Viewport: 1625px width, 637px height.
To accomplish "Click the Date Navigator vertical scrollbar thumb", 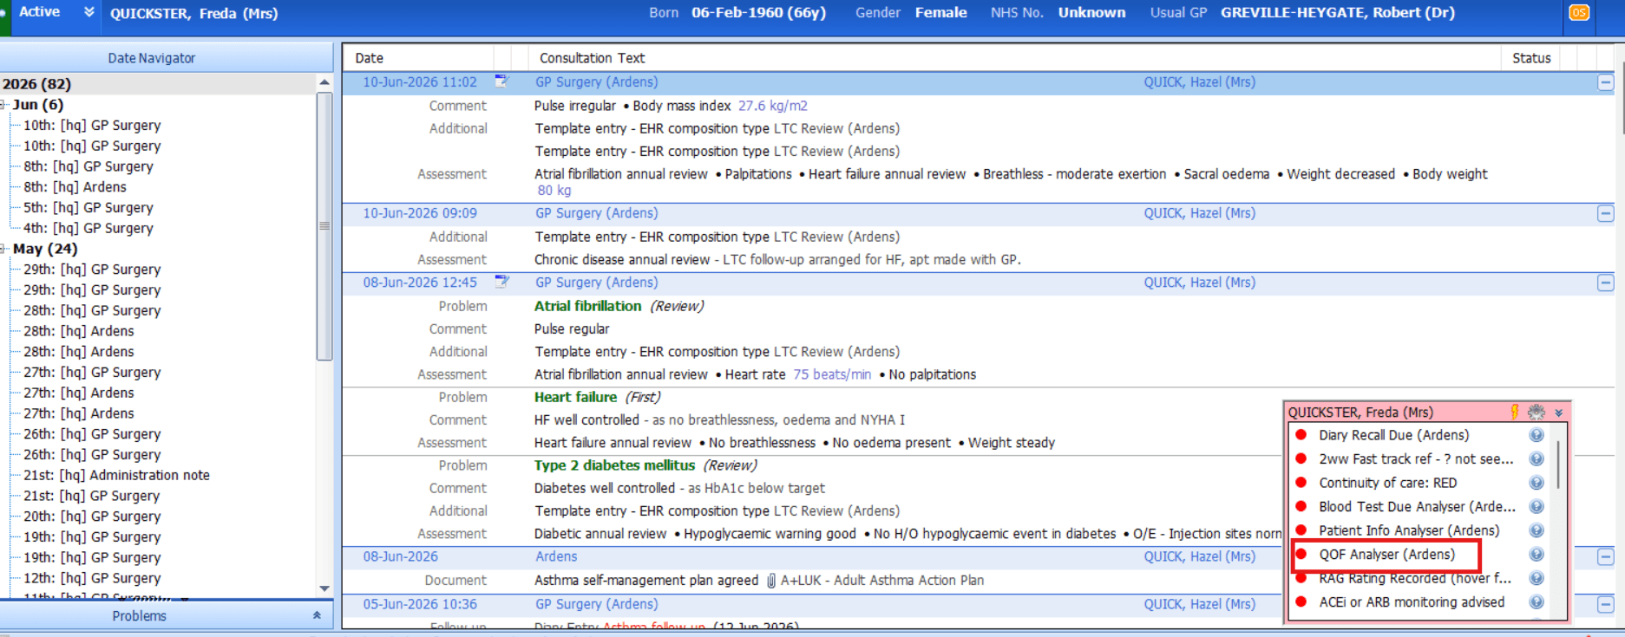I will [324, 226].
